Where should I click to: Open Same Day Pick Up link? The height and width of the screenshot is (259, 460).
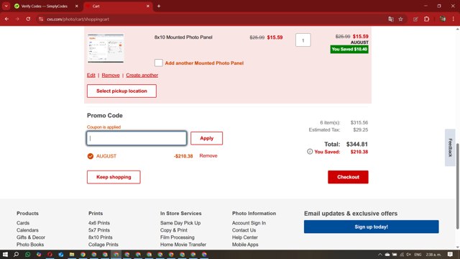tap(180, 223)
